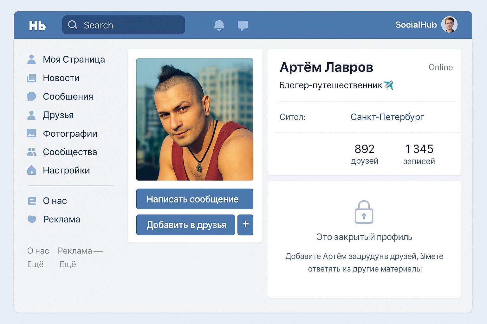This screenshot has width=487, height=324.
Task: Select Сообщения in the sidebar menu
Action: (68, 97)
